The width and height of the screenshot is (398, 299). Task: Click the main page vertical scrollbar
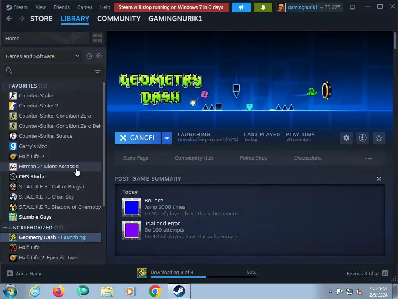[x=395, y=40]
